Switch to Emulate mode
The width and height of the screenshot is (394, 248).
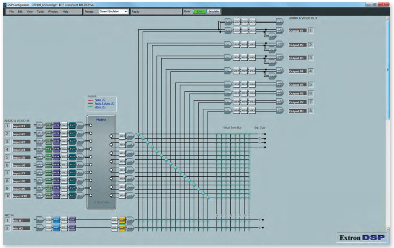(214, 12)
